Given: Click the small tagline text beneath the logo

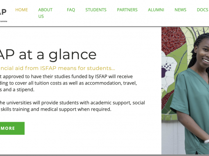Looking at the screenshot, I should (4, 21).
